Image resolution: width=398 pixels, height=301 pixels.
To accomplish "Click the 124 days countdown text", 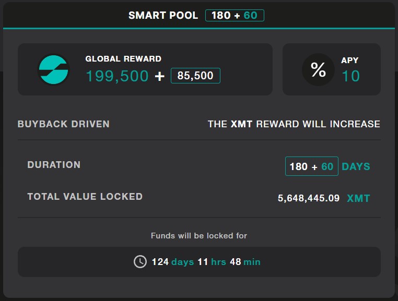I will pyautogui.click(x=173, y=262).
